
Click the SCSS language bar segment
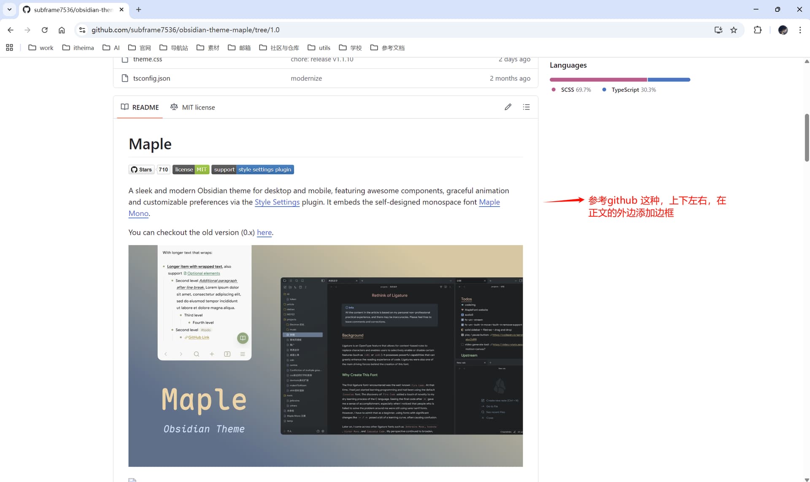(x=598, y=80)
